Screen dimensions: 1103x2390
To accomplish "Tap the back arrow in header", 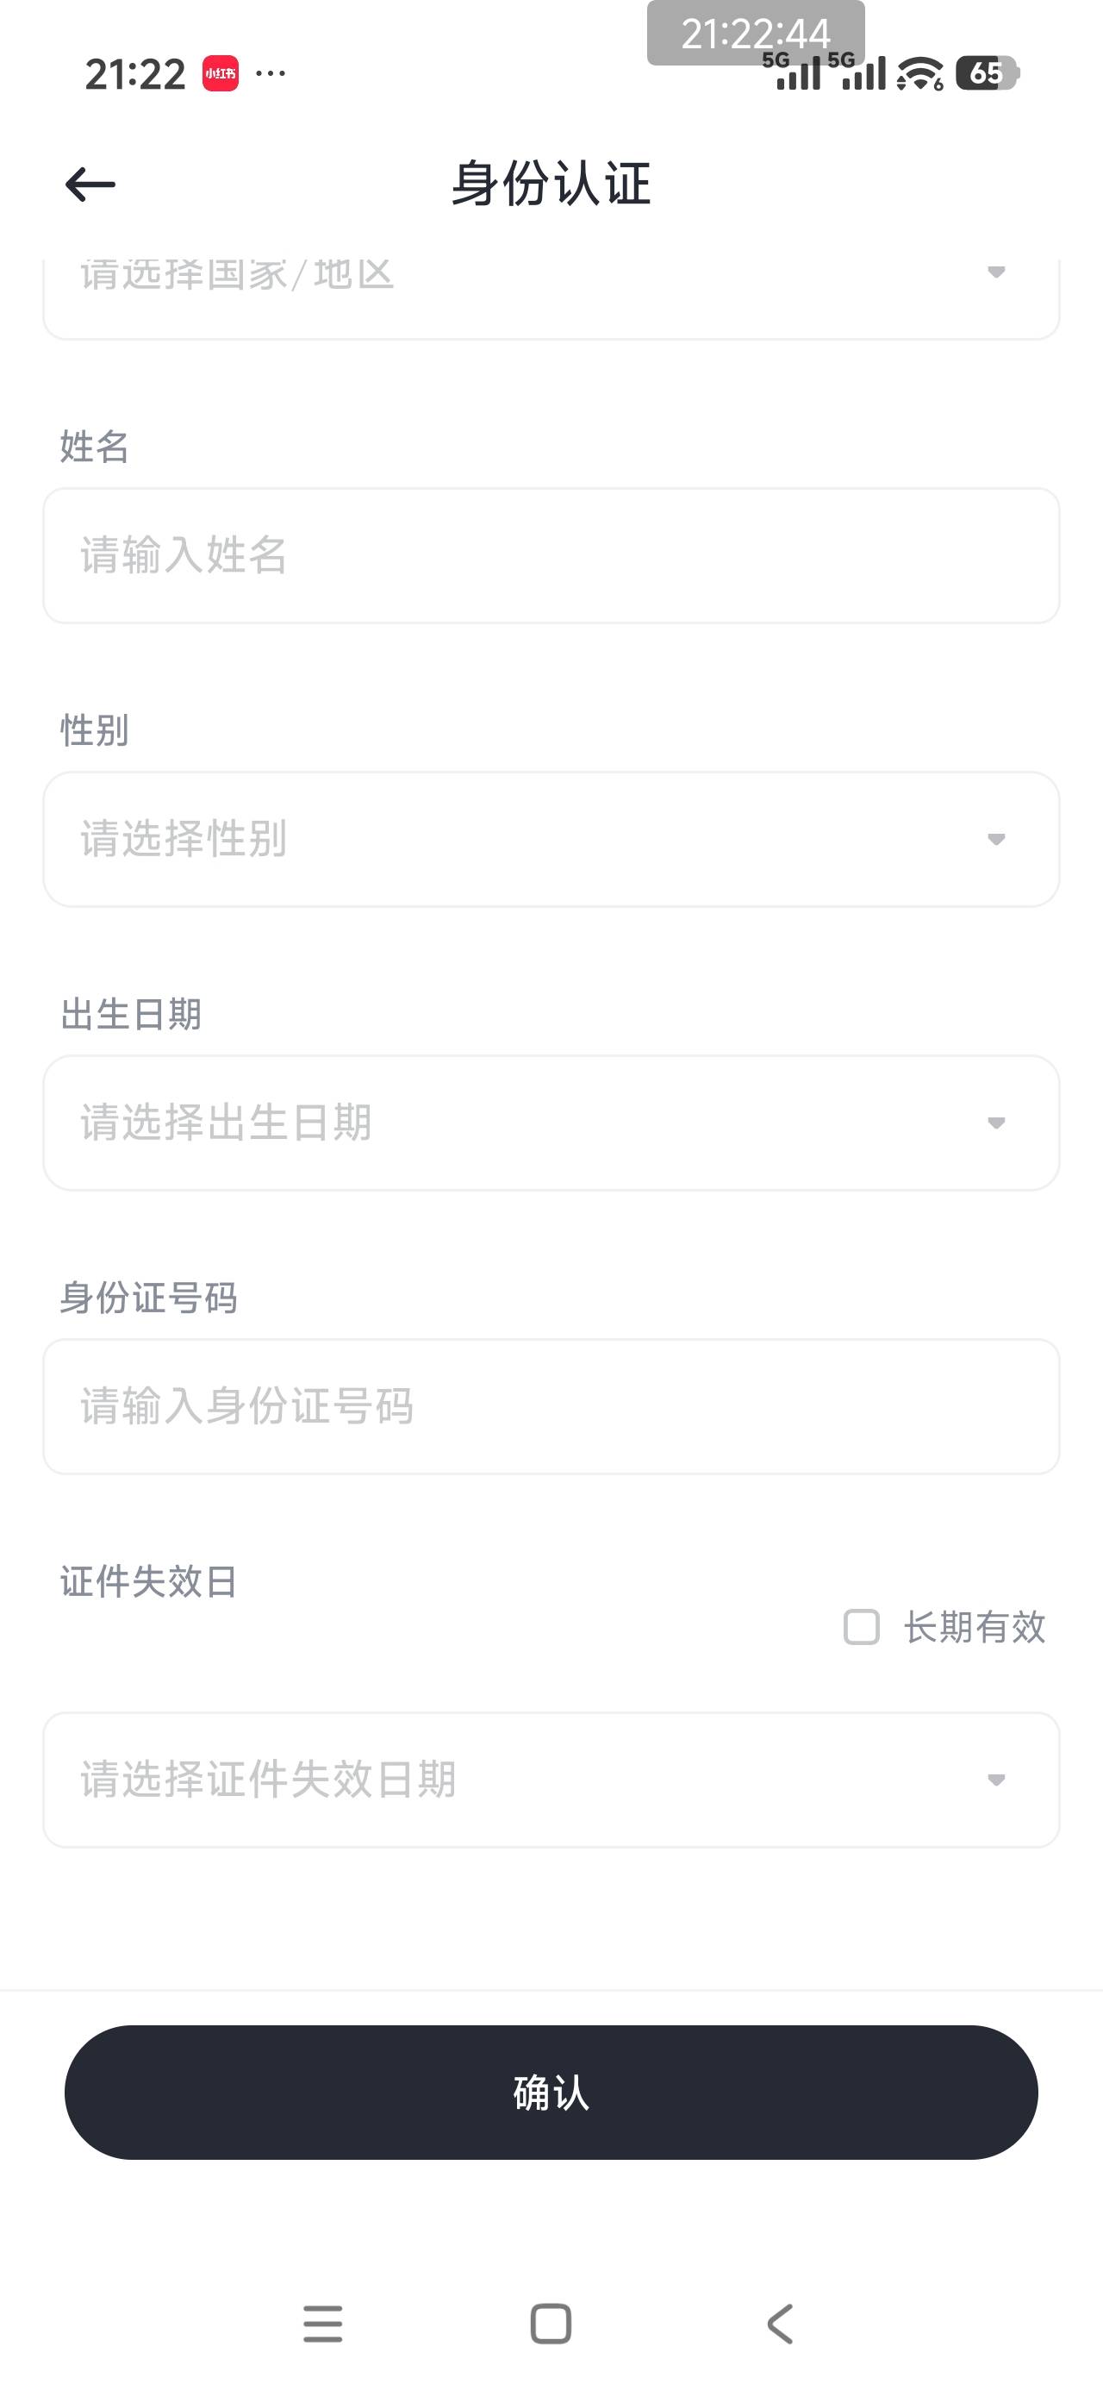I will click(x=90, y=184).
